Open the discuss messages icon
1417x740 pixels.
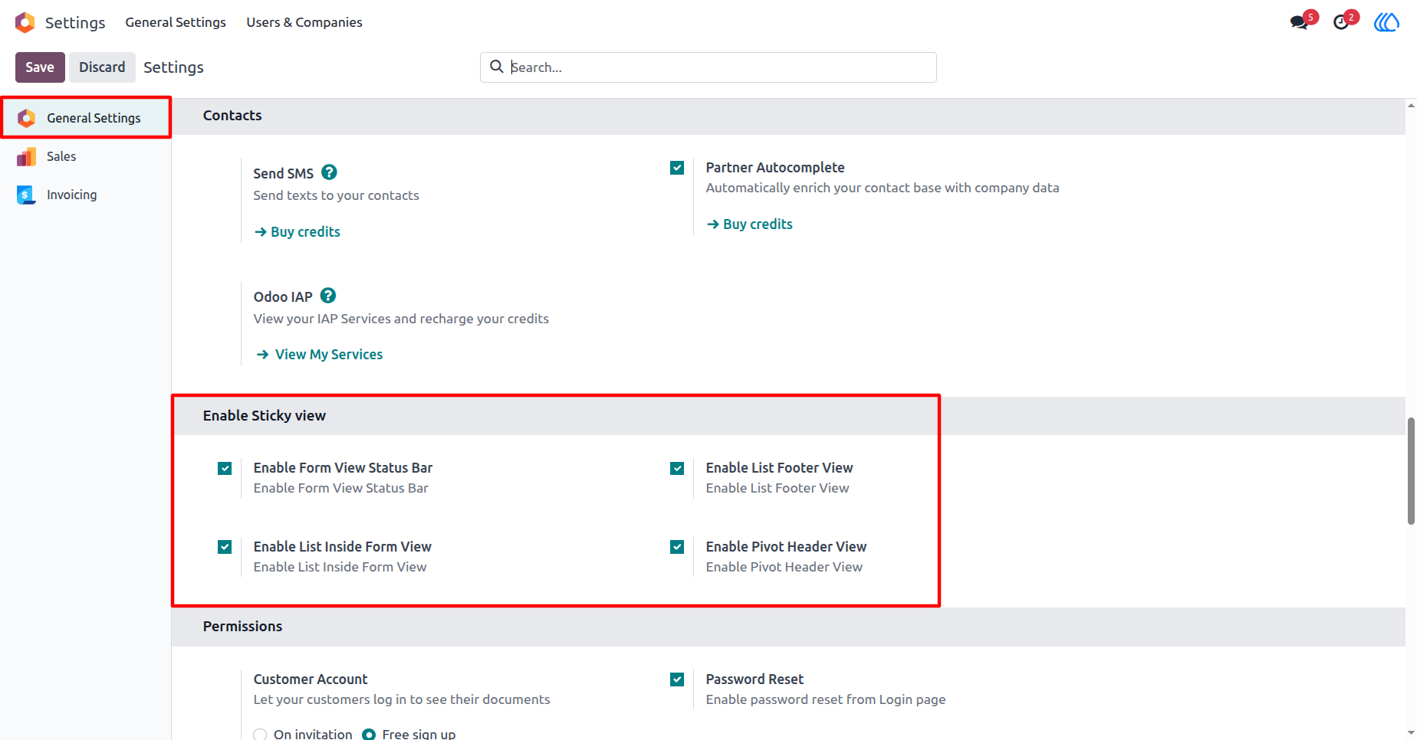coord(1299,22)
